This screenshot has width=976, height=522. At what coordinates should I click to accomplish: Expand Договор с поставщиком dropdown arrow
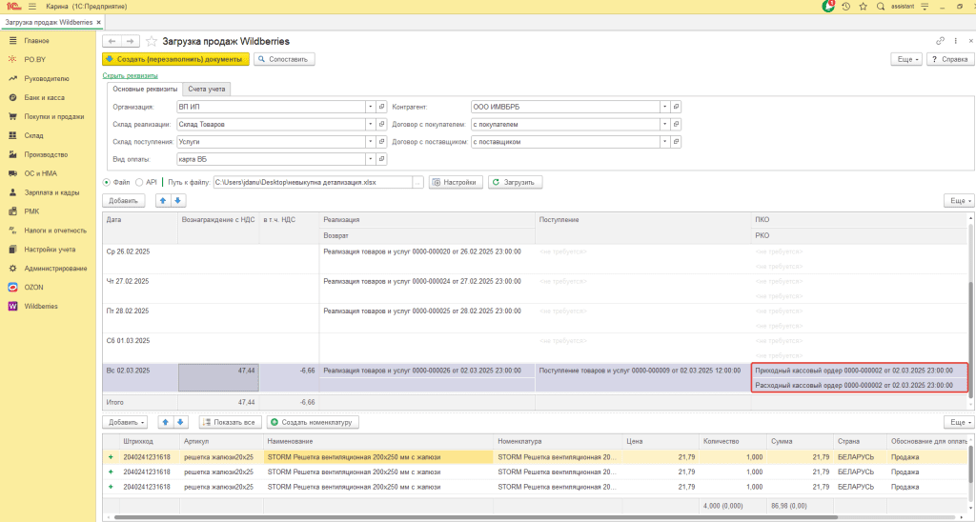pos(664,142)
